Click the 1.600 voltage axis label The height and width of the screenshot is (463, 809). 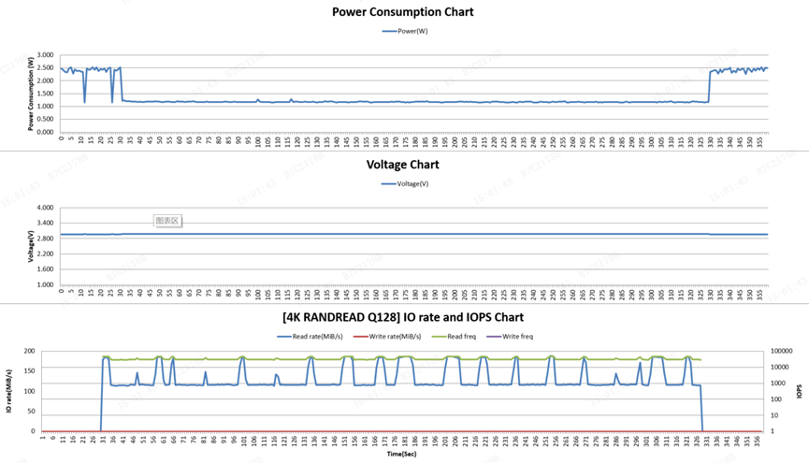(x=46, y=269)
